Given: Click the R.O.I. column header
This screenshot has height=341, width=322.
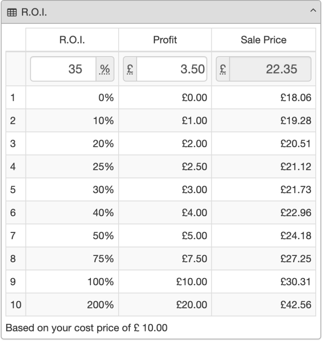Looking at the screenshot, I should [x=72, y=39].
